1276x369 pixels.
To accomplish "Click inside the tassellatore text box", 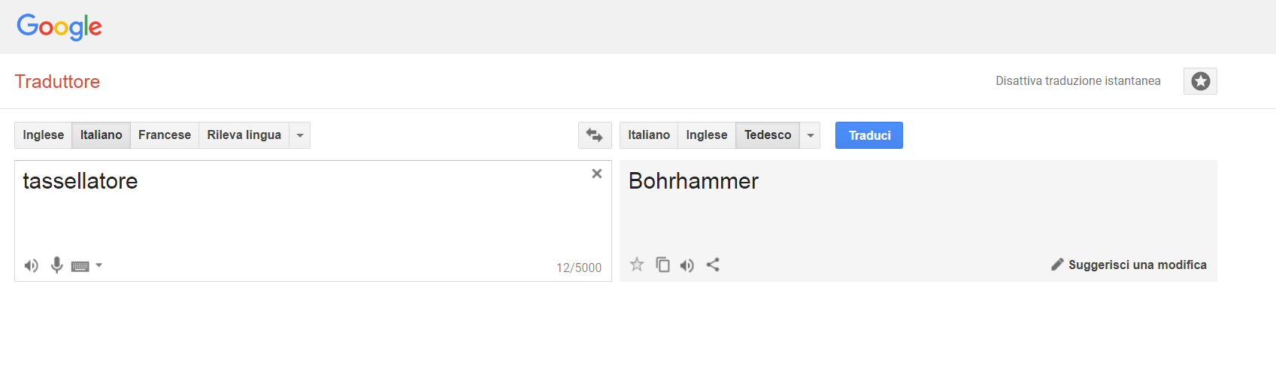I will 301,214.
